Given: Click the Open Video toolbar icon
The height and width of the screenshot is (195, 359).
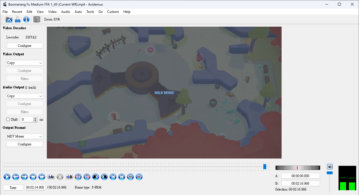Looking at the screenshot, I should pos(9,19).
